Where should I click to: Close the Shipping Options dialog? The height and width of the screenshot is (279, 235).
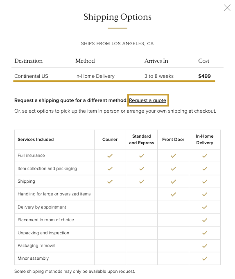coord(227,8)
